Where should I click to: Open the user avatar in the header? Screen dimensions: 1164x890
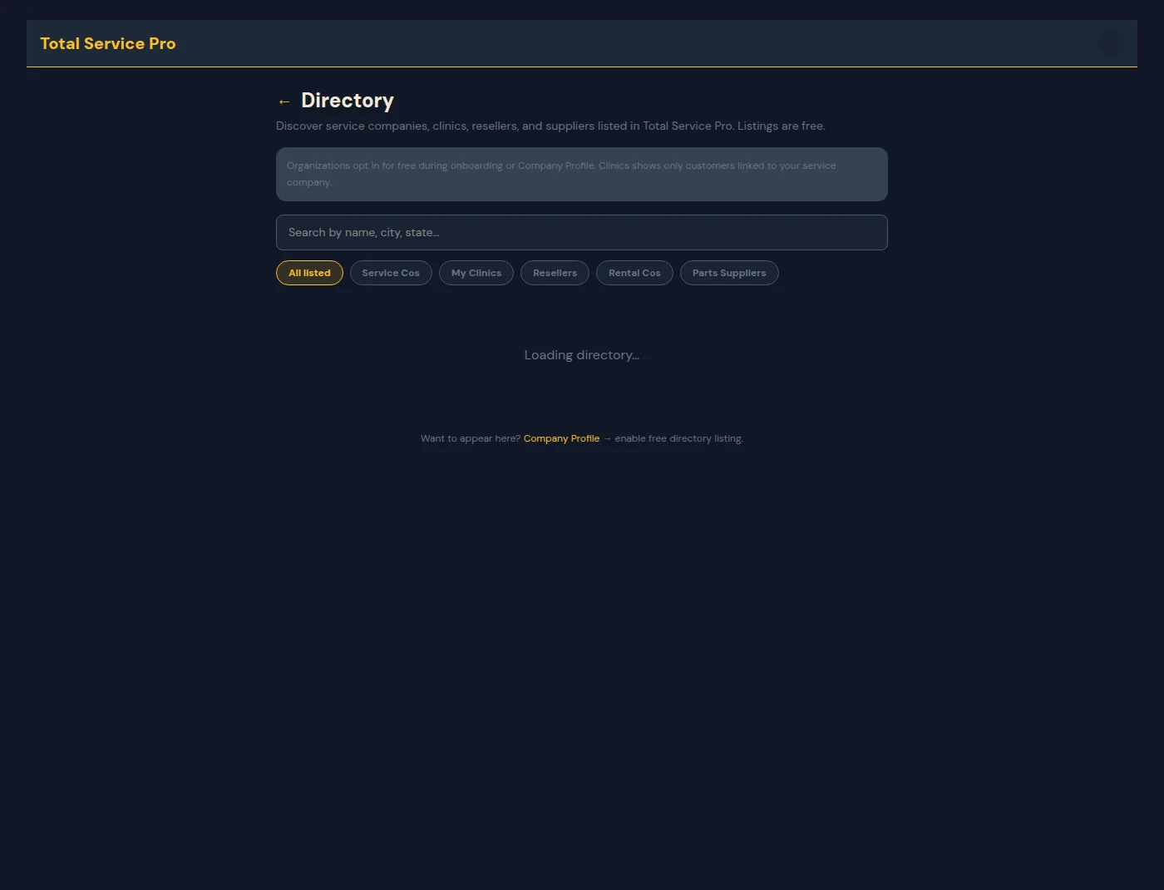[x=1110, y=43]
